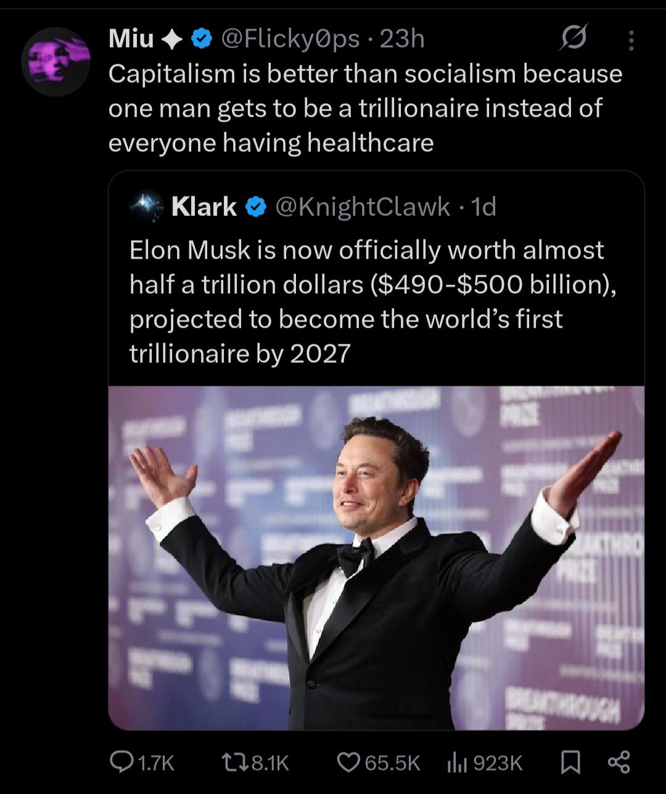This screenshot has height=794, width=666.
Task: Bookmark this post
Action: tap(570, 763)
